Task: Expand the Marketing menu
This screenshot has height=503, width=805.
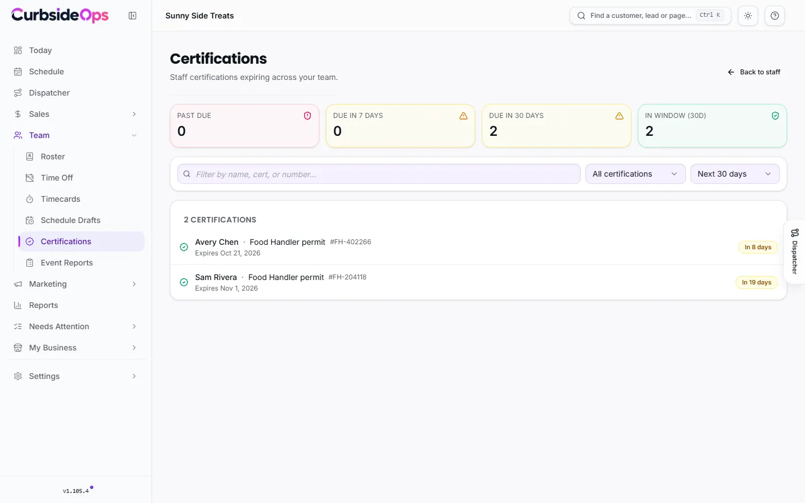Action: [75, 284]
